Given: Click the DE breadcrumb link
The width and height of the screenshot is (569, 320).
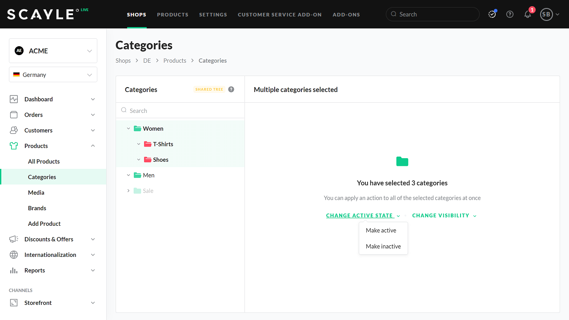Looking at the screenshot, I should pos(147,60).
